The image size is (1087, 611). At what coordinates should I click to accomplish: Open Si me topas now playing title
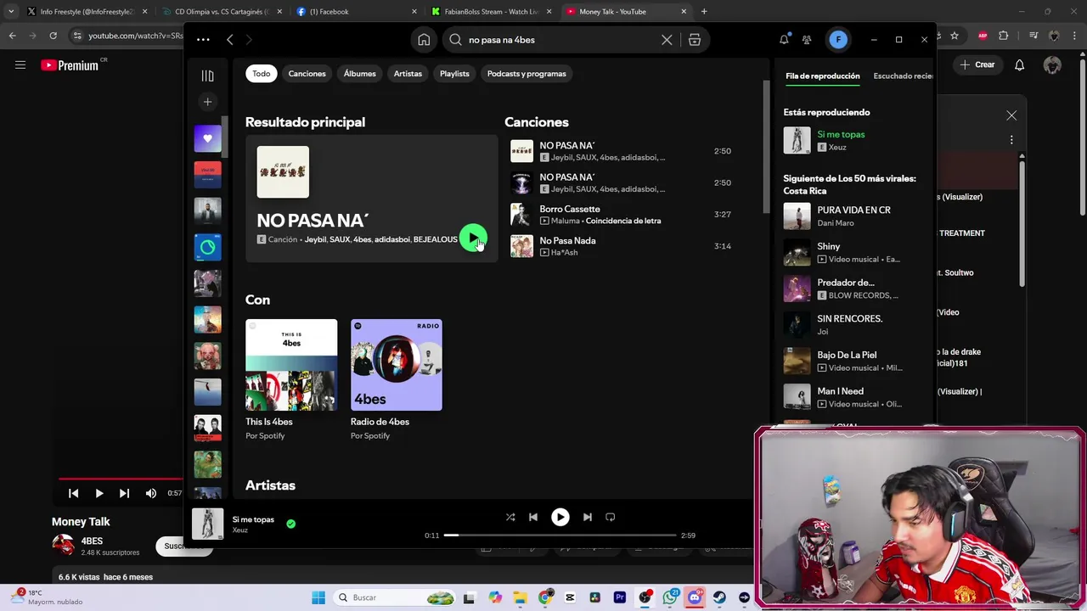tap(841, 134)
